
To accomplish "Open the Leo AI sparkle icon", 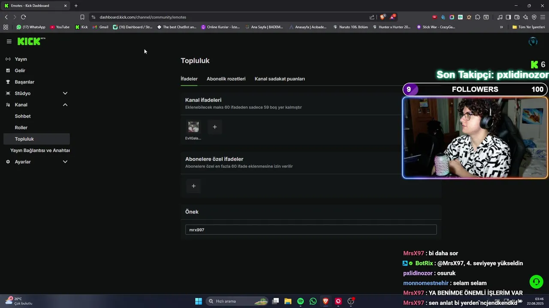I will (x=525, y=17).
